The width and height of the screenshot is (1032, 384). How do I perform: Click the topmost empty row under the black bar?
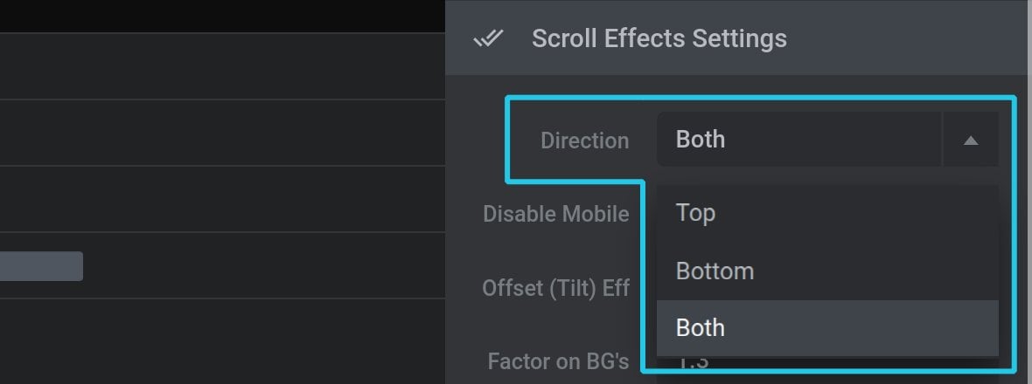tap(222, 66)
